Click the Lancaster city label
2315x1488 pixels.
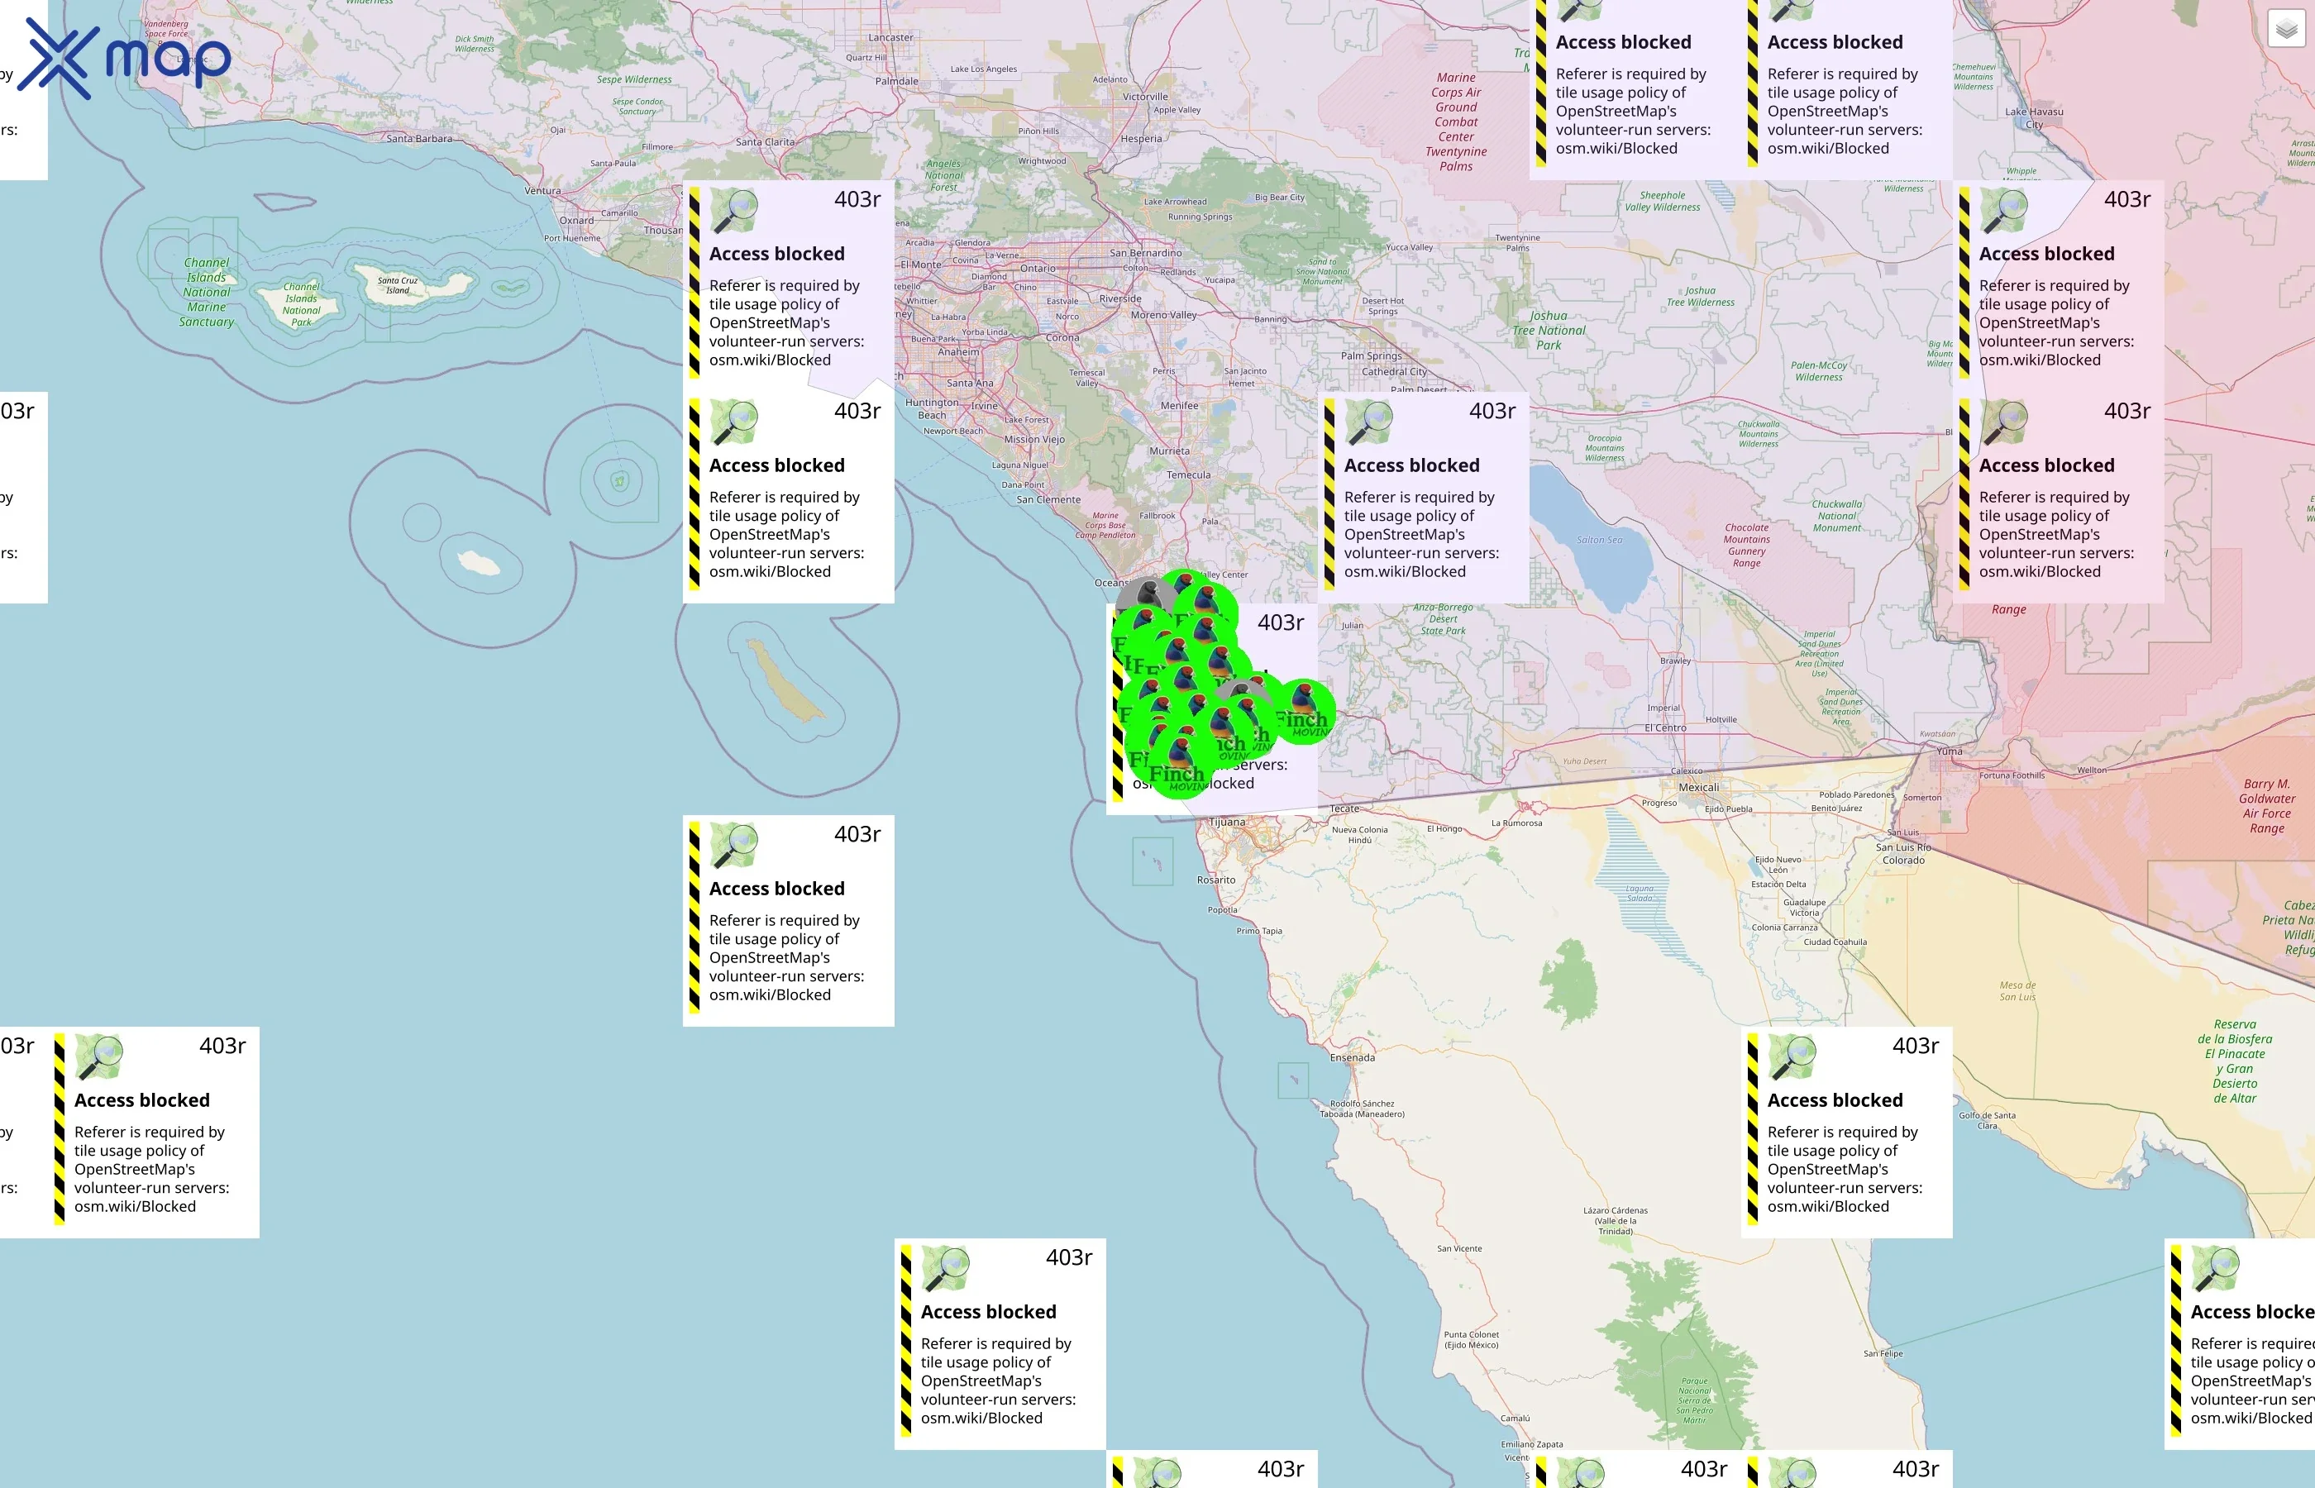pyautogui.click(x=890, y=38)
